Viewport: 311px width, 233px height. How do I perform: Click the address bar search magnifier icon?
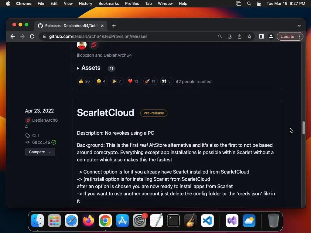[220, 36]
